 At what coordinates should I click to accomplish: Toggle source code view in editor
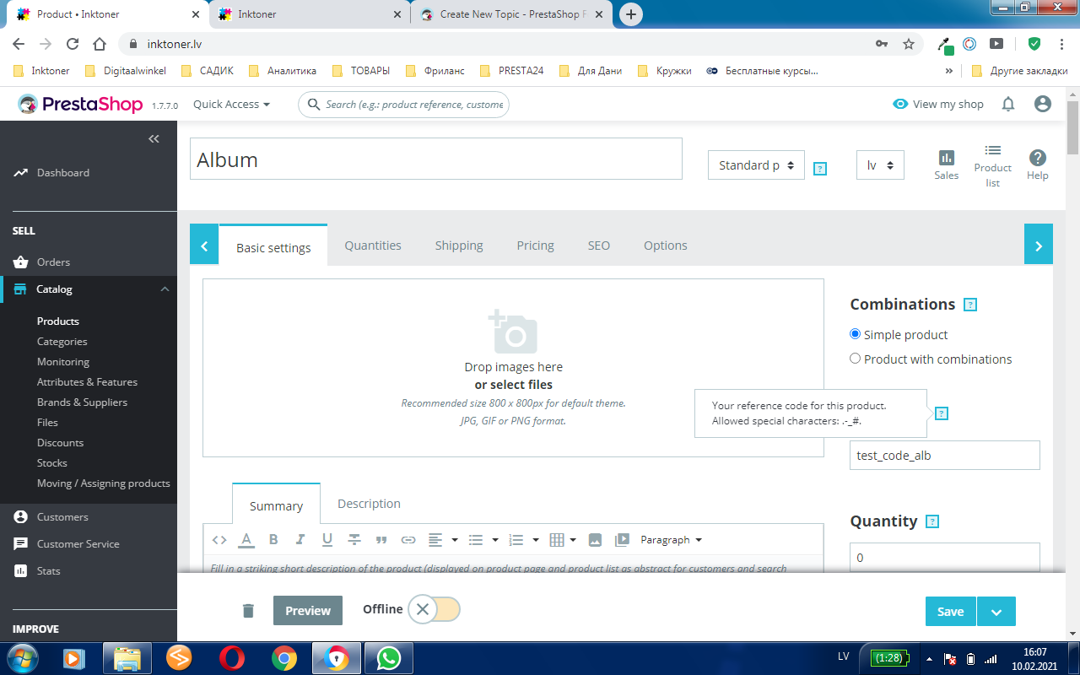(x=219, y=540)
